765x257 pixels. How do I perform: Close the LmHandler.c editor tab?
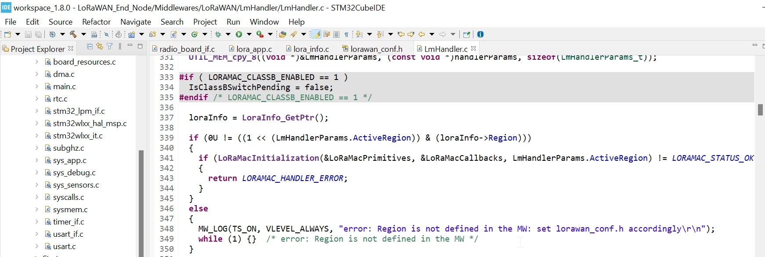click(x=473, y=48)
